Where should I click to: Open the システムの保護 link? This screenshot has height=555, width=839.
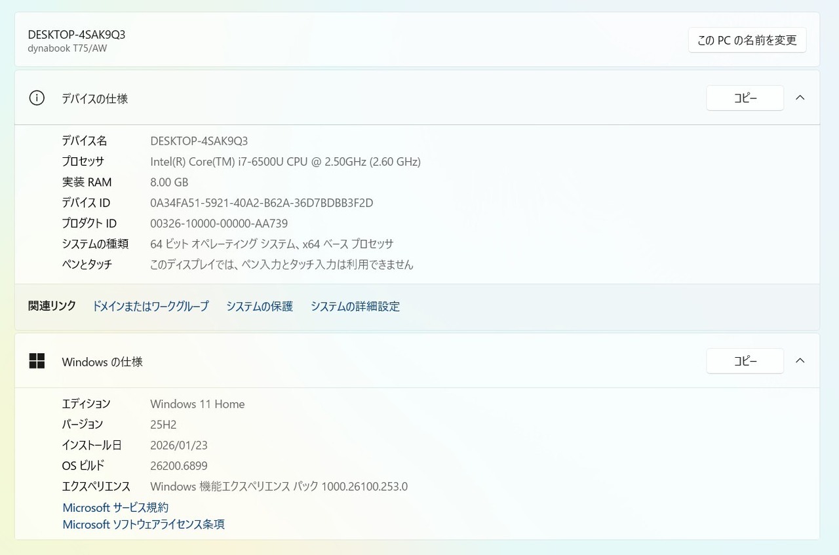coord(260,306)
